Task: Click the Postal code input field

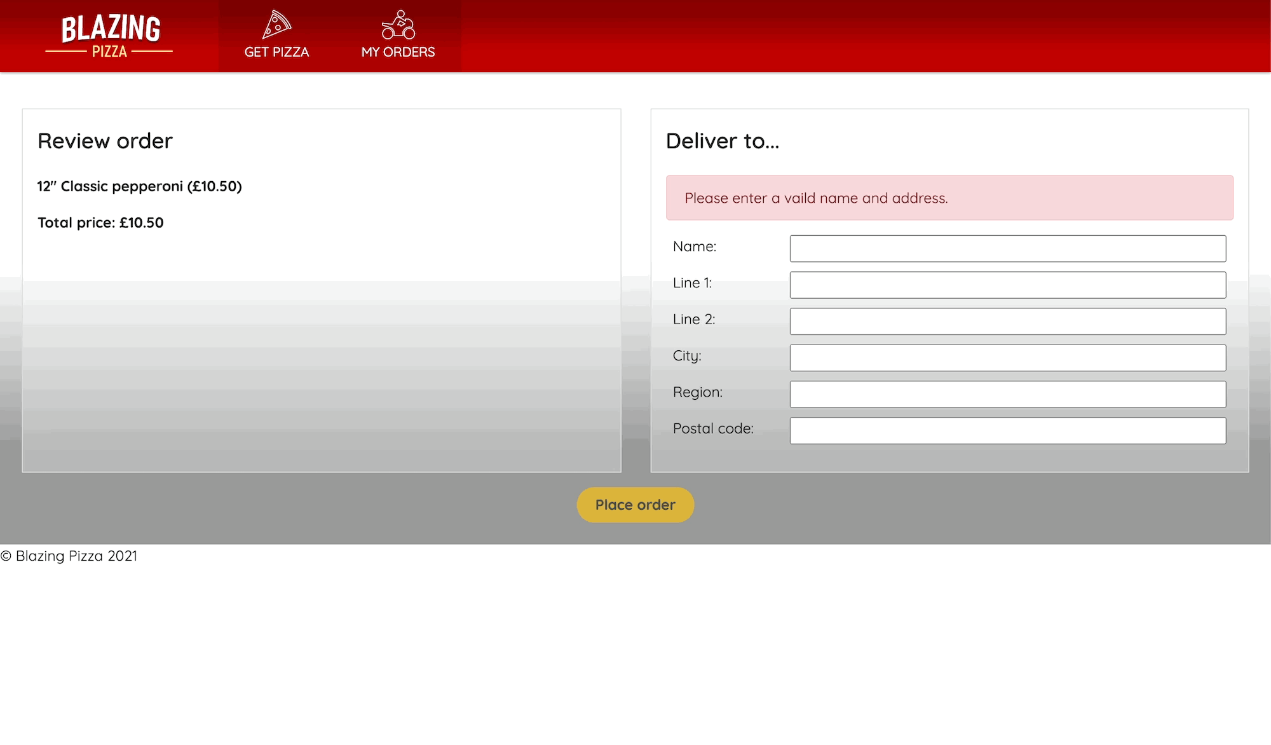Action: point(1007,430)
